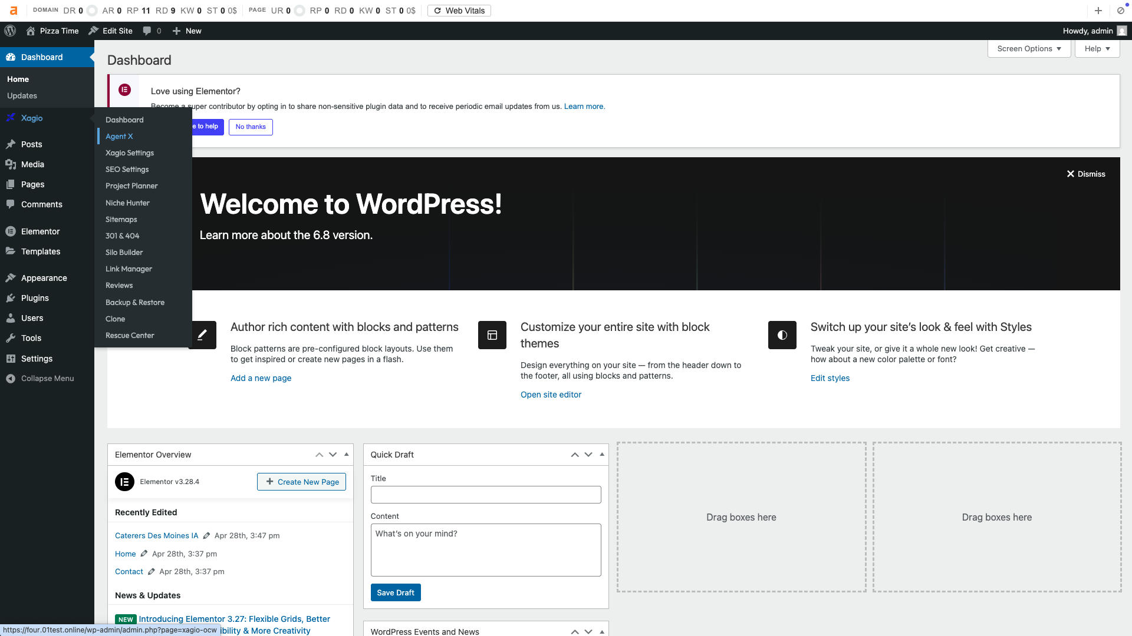Click the Ahrefs logo in the SEO toolbar
Image resolution: width=1132 pixels, height=636 pixels.
point(13,11)
